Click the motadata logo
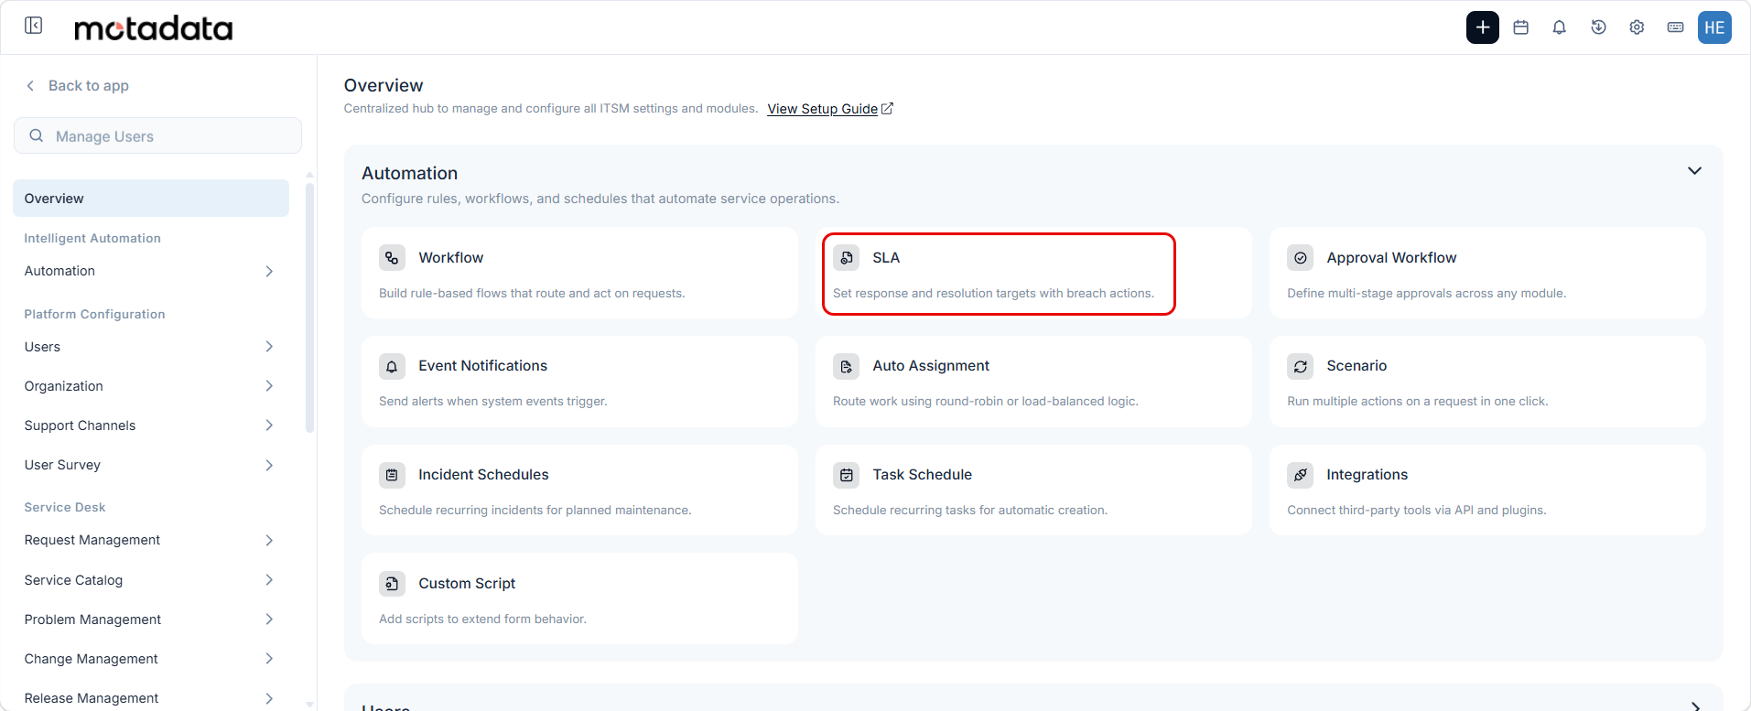The width and height of the screenshot is (1751, 711). tap(153, 28)
